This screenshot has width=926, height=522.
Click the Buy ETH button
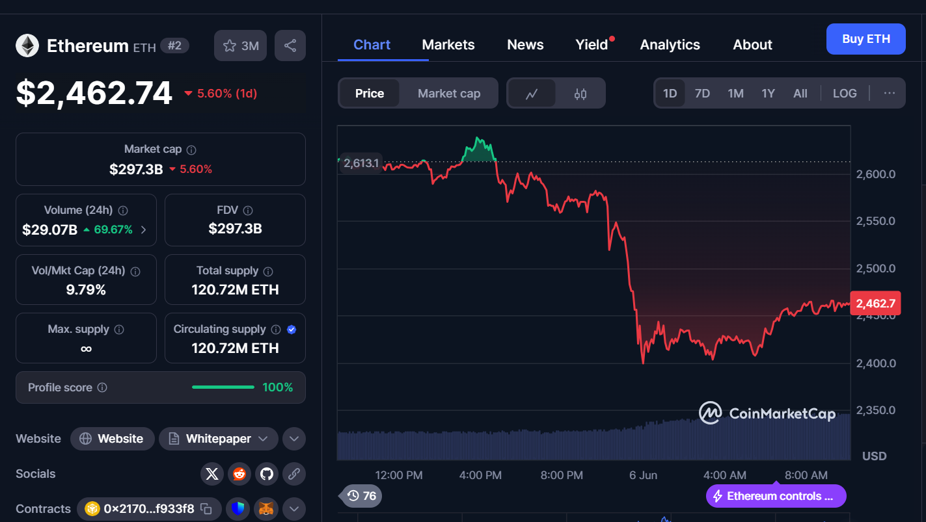(x=866, y=39)
